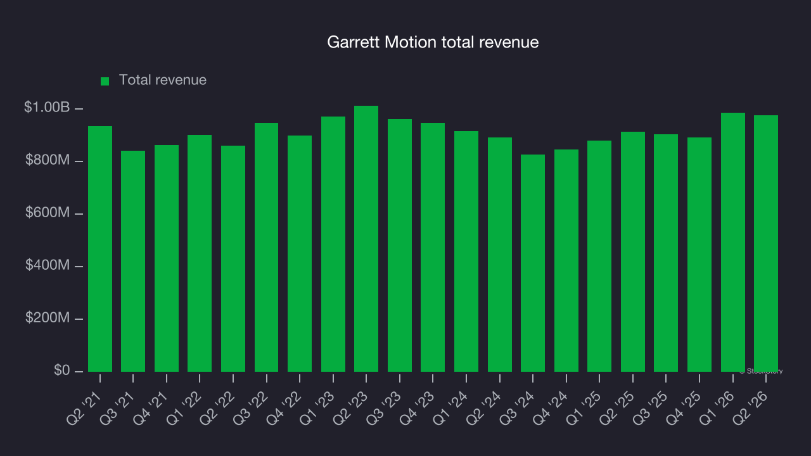This screenshot has height=456, width=811.
Task: Select the Q2 '24 revenue bar
Action: point(500,255)
